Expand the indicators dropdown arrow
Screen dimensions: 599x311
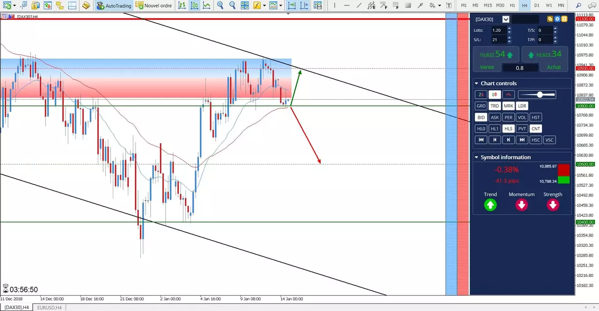click(264, 6)
